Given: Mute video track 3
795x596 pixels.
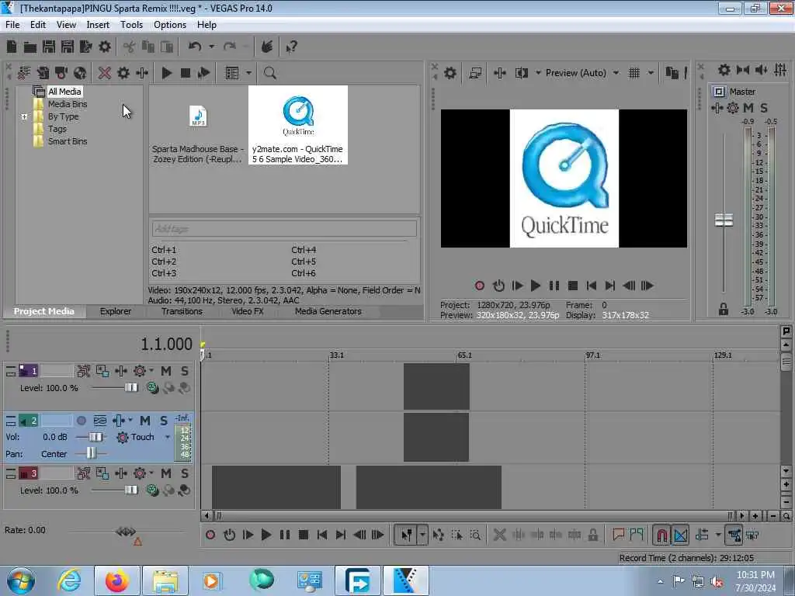Looking at the screenshot, I should click(x=166, y=473).
